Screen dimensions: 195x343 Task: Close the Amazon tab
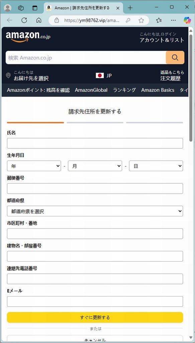pos(118,8)
